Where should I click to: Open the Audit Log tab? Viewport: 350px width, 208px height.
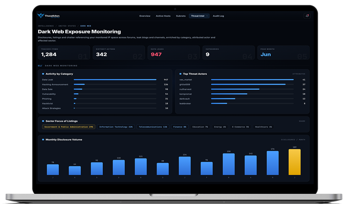pos(218,16)
